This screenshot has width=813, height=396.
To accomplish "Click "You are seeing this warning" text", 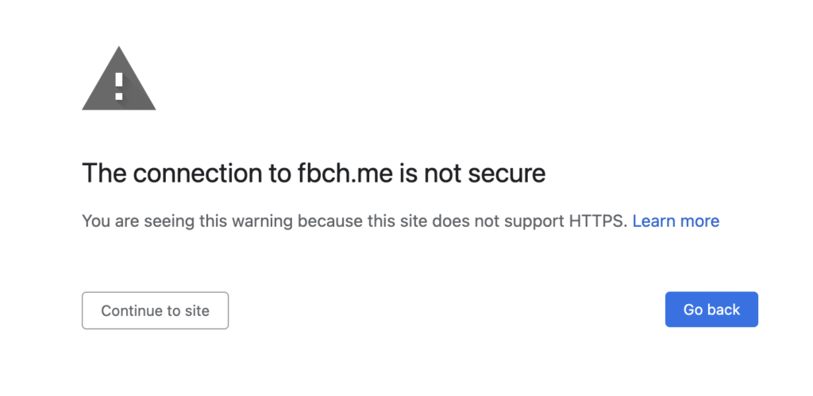I will coord(187,222).
